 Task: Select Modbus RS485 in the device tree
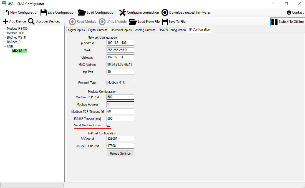click(17, 29)
